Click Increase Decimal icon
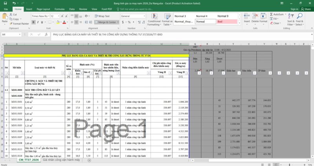314x166 pixels. point(139,22)
